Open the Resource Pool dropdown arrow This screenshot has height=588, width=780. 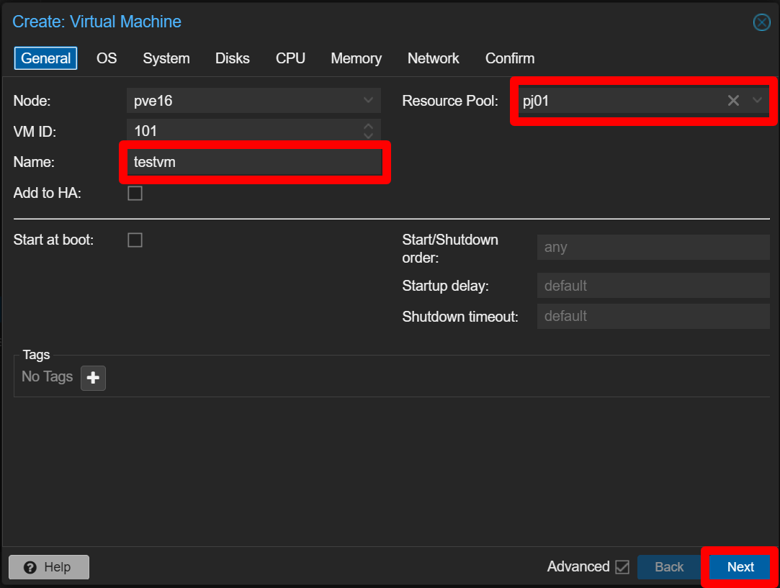pyautogui.click(x=757, y=101)
